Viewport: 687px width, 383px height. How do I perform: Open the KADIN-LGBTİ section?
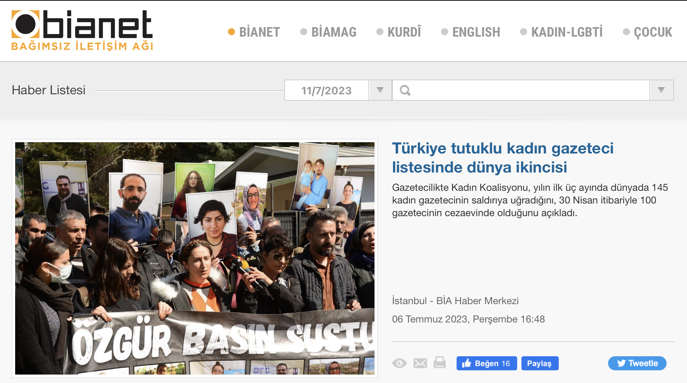567,32
